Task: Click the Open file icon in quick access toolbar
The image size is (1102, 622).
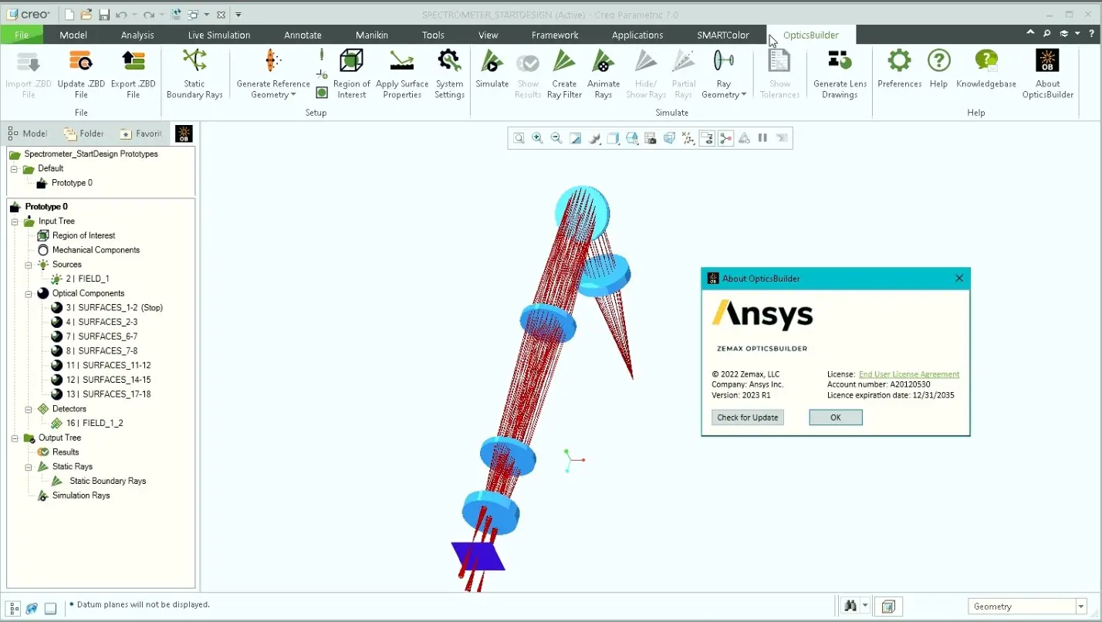Action: point(86,15)
